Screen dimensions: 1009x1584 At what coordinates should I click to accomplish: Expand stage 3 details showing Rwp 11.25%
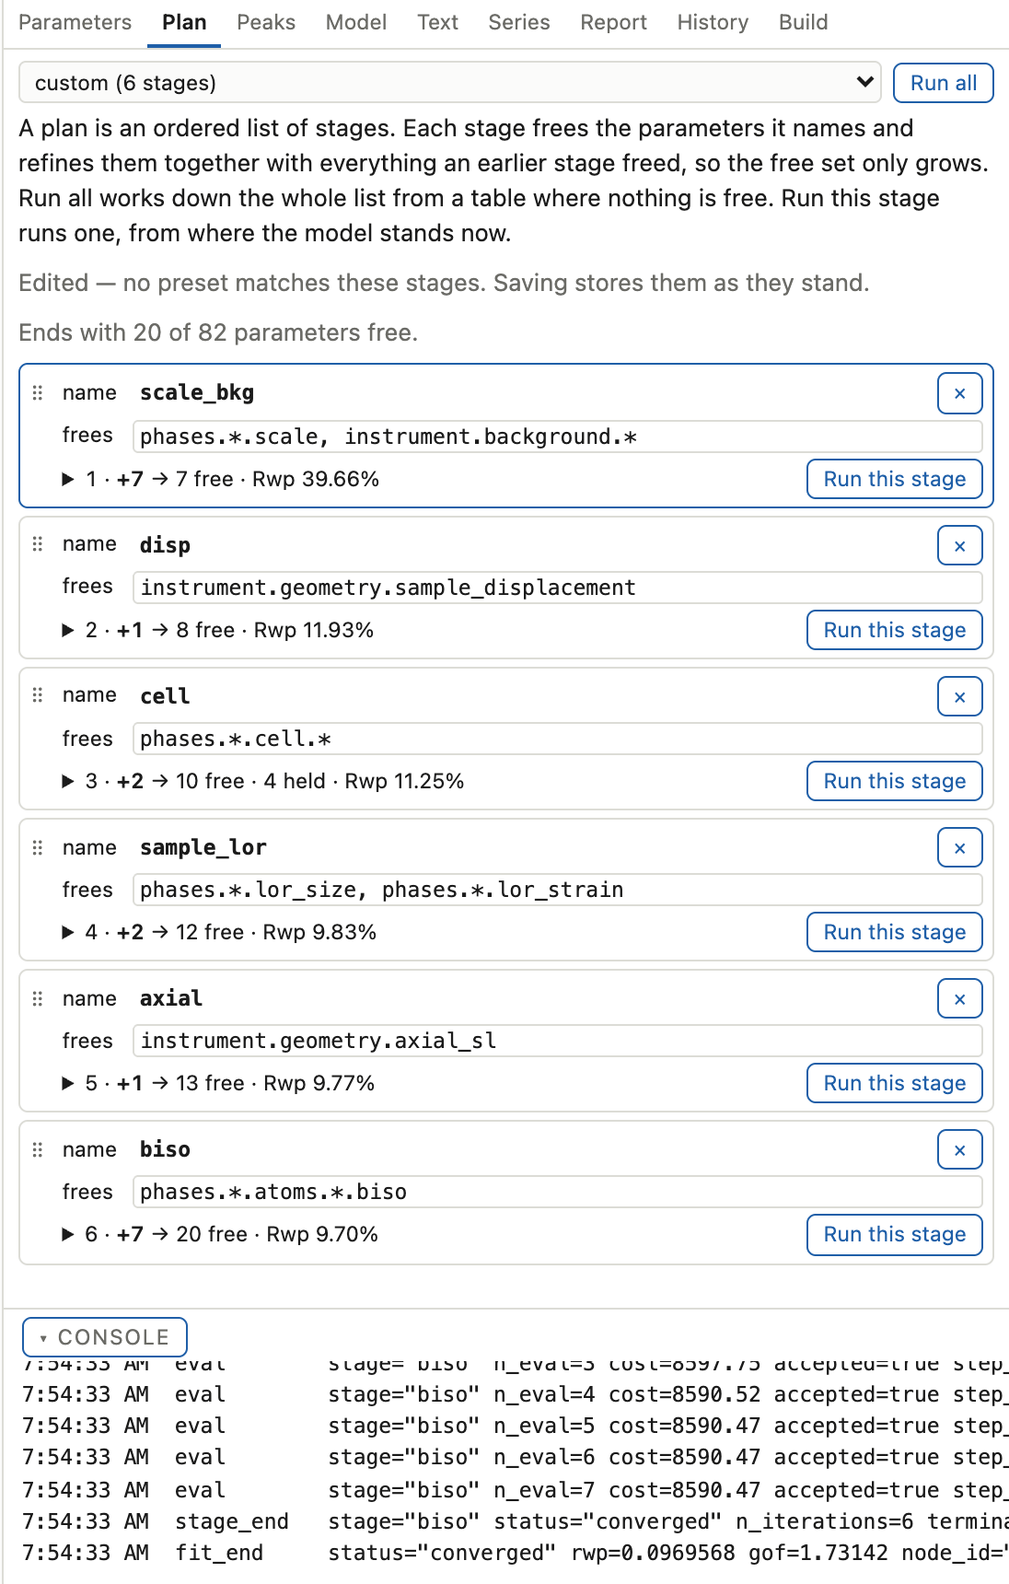click(x=262, y=781)
